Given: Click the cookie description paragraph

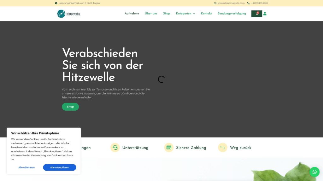Looking at the screenshot, I should [x=42, y=149].
